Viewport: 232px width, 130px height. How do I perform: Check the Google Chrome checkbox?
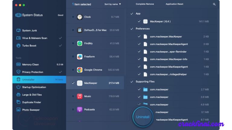click(73, 70)
